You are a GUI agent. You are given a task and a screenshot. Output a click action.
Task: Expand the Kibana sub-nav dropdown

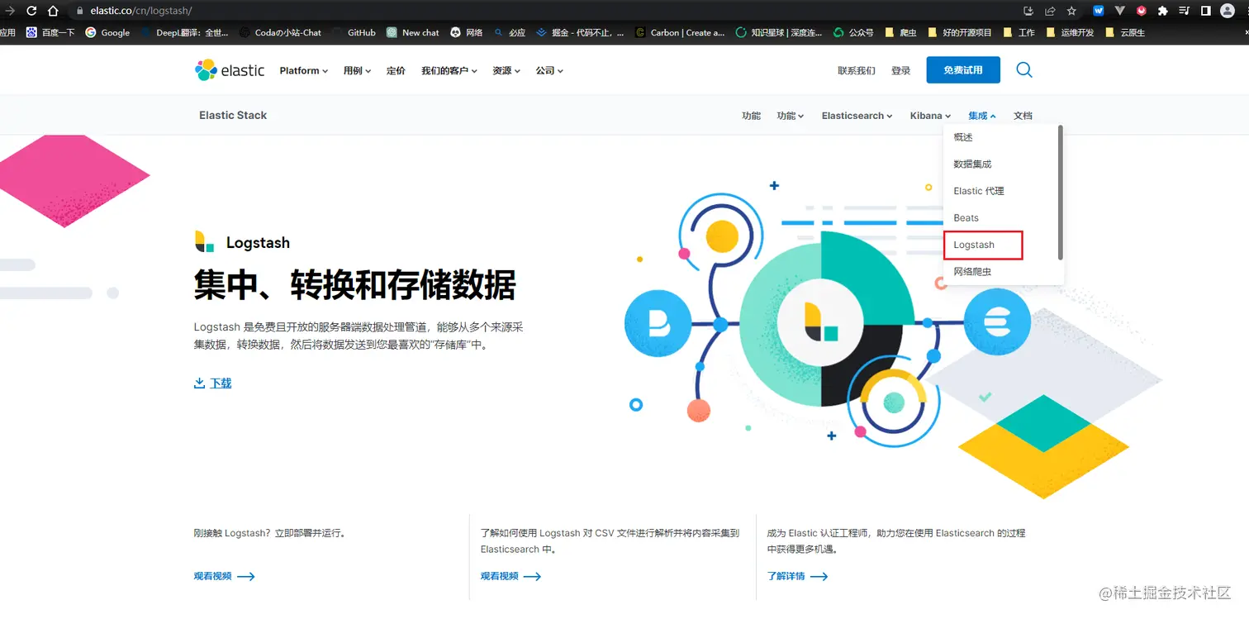[930, 116]
